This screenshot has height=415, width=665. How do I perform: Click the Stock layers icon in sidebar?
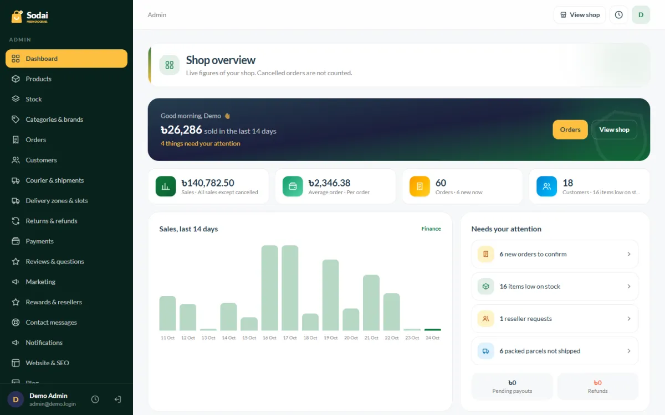click(16, 99)
